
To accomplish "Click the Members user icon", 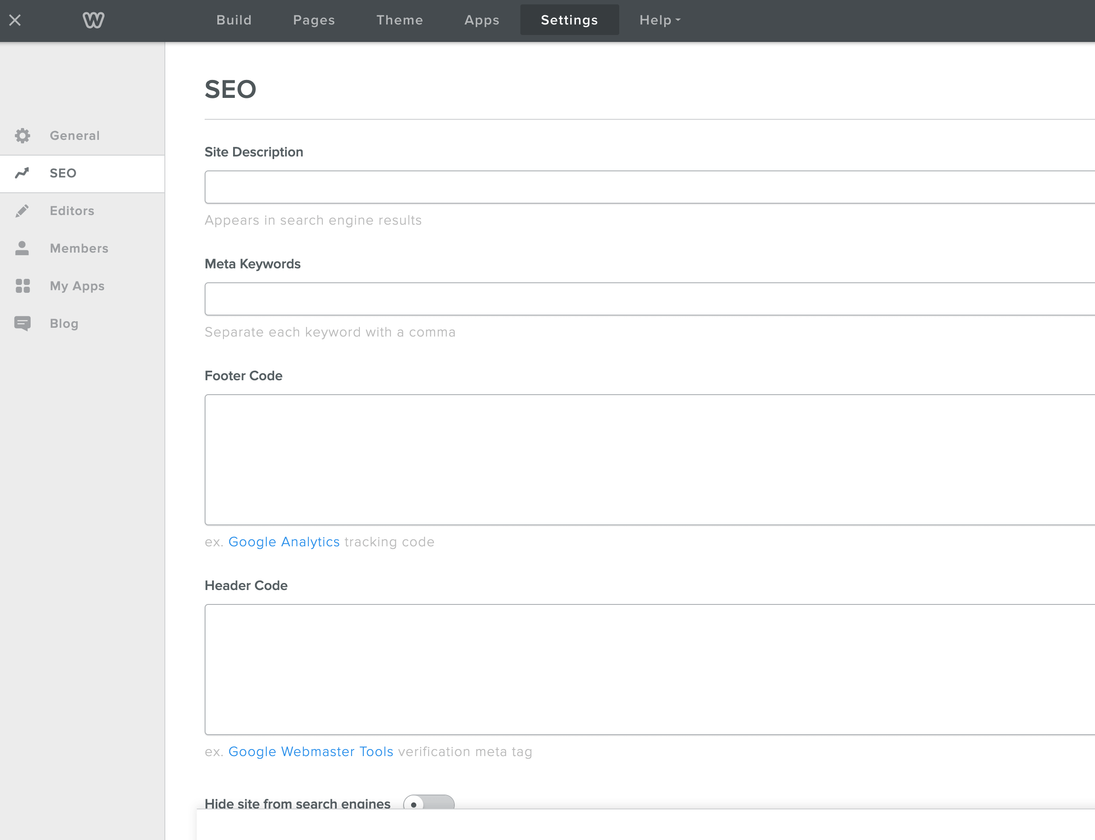I will click(22, 248).
